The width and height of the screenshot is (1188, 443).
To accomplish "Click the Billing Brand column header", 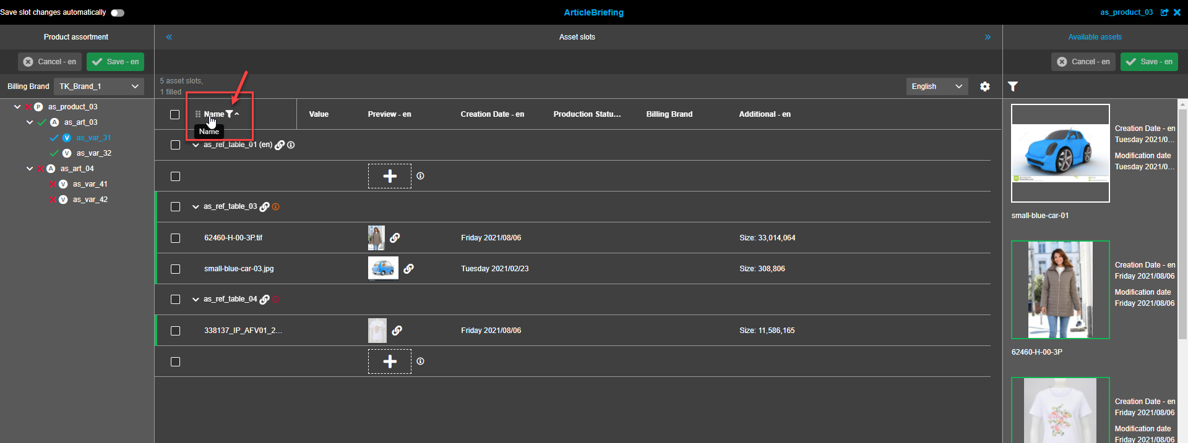I will pos(669,114).
